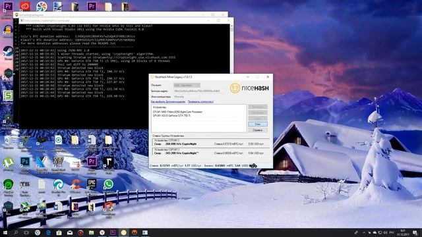Open the Premiere Pro shortcut beside black T icon
Viewport: 422px width, 237px height.
pos(92,163)
